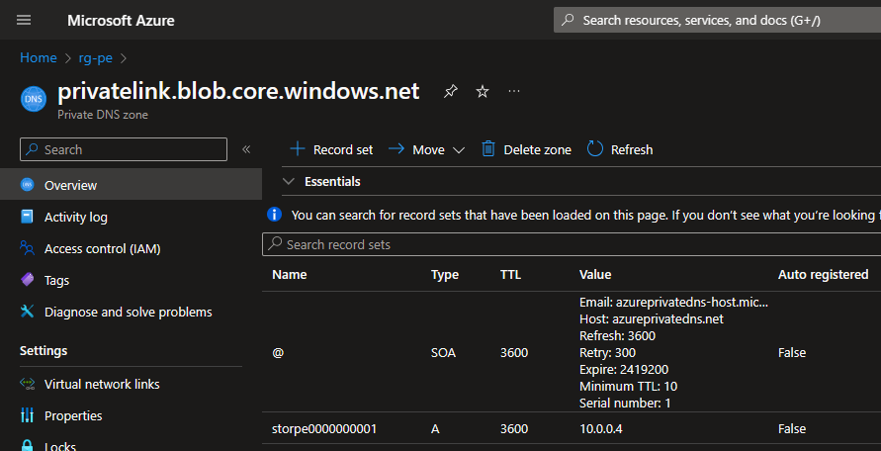This screenshot has width=881, height=451.
Task: Sort by Name column header
Action: click(290, 274)
